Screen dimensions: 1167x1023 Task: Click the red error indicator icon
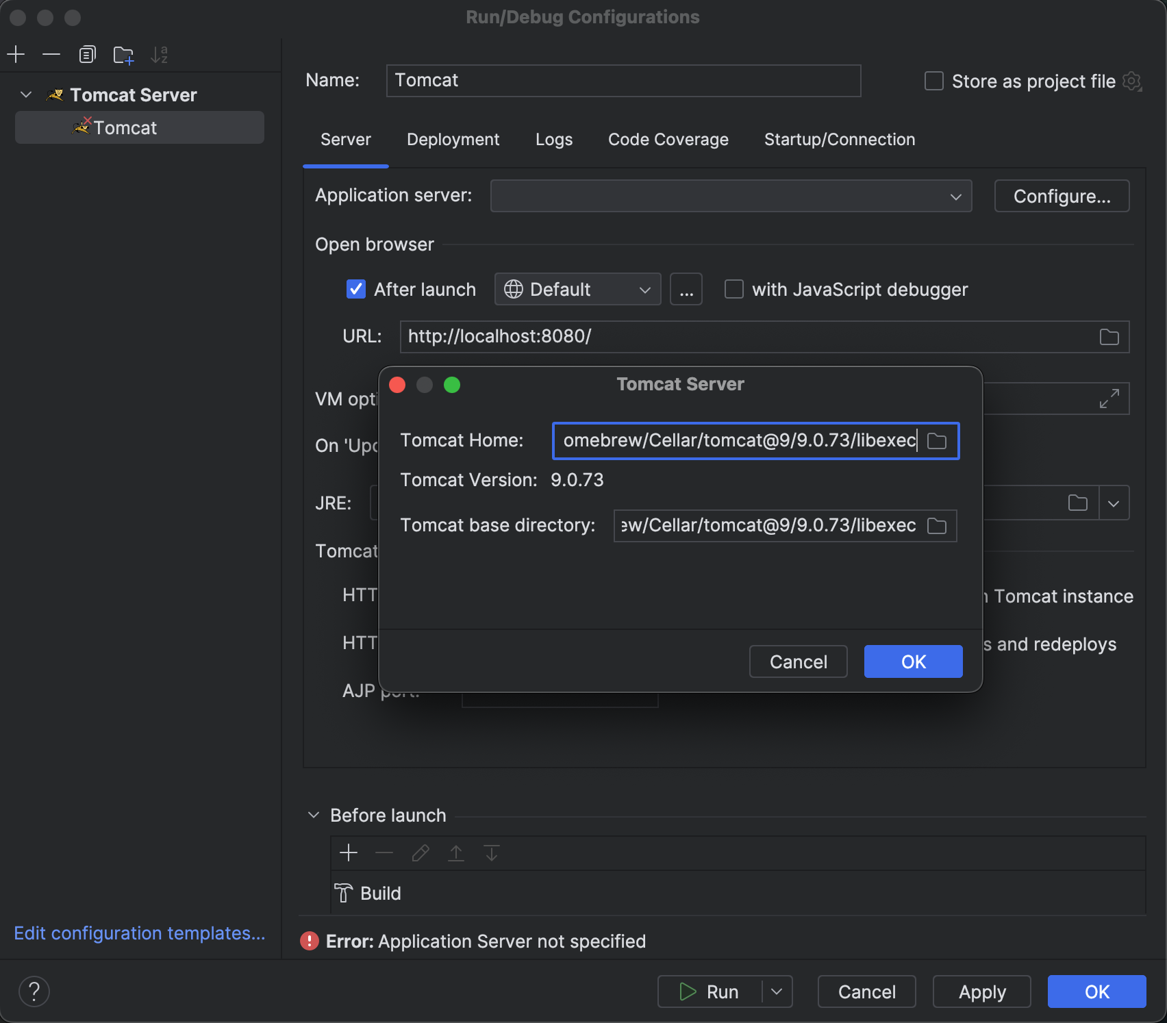[x=310, y=941]
